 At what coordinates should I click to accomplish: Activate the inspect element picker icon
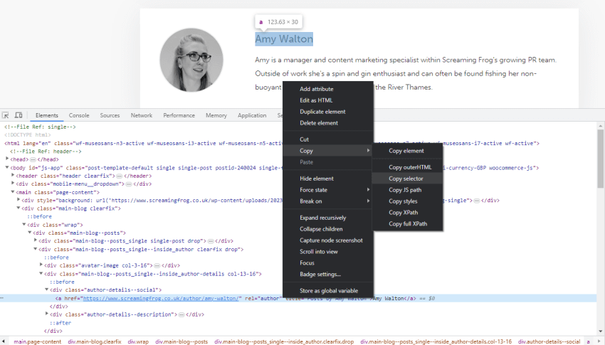click(6, 115)
